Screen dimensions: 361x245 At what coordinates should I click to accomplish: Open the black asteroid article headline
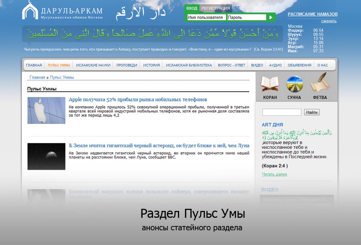pyautogui.click(x=159, y=145)
